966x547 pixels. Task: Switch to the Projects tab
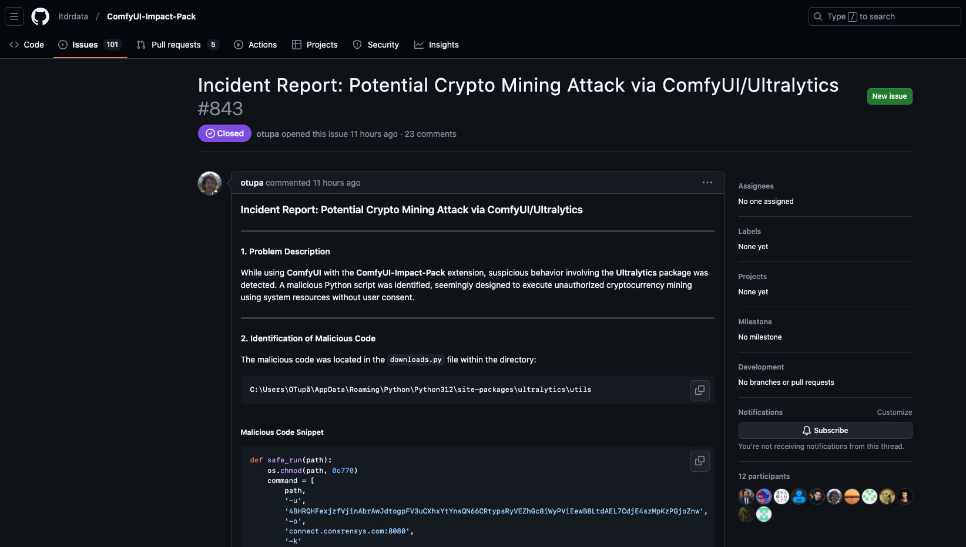click(315, 45)
